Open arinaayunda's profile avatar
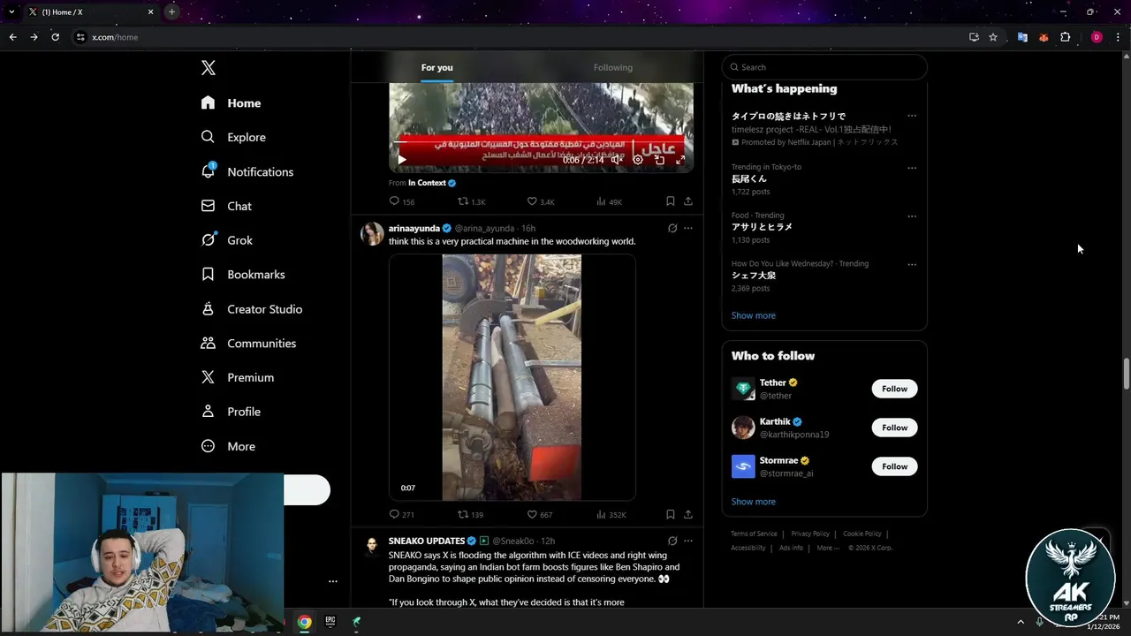1131x636 pixels. (x=372, y=234)
